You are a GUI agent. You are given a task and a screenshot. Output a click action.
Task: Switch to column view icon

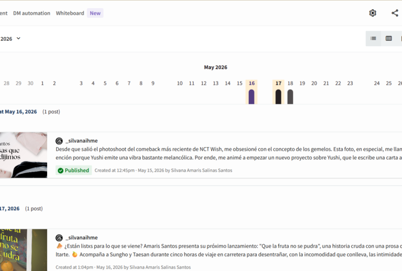388,39
